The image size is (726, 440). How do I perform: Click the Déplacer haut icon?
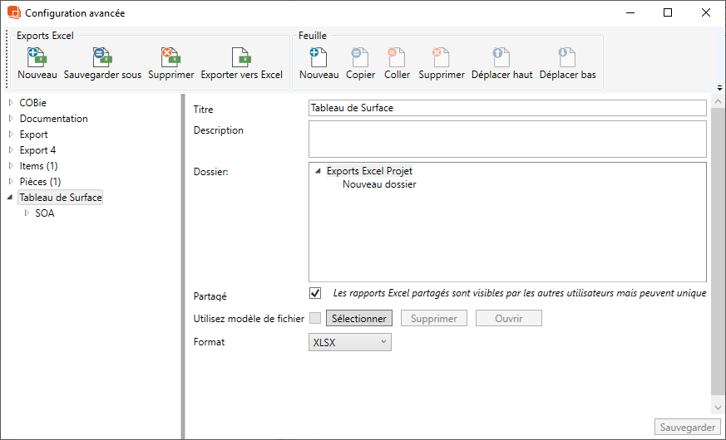[501, 58]
